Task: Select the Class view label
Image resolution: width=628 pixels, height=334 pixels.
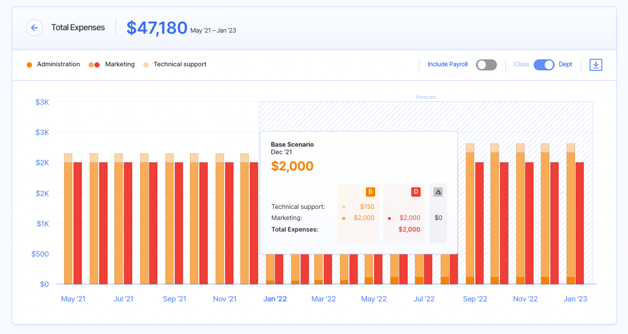Action: pos(521,65)
